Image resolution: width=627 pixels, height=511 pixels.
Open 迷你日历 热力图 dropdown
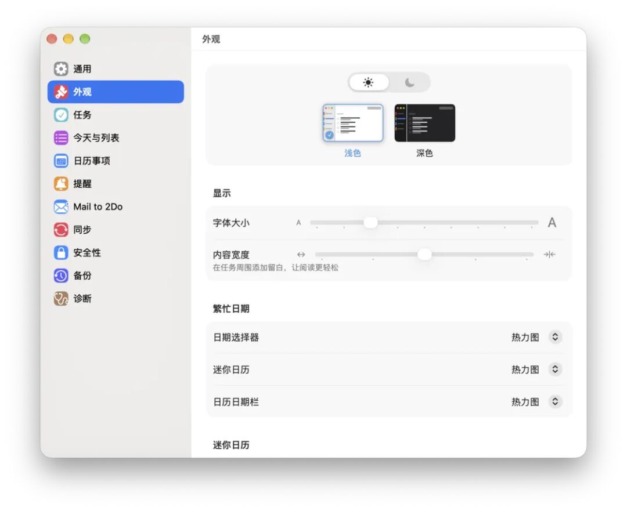coord(555,369)
